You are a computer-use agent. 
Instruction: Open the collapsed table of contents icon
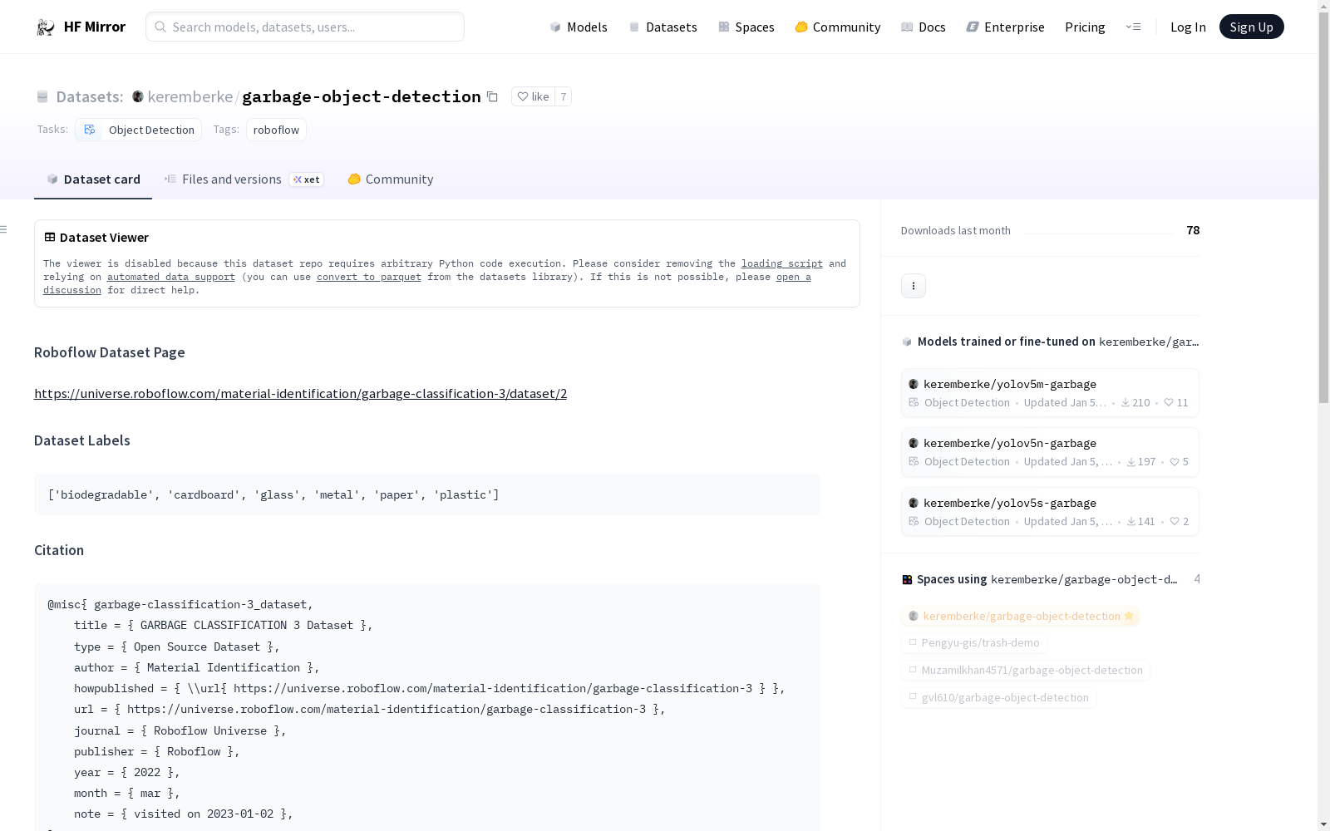pyautogui.click(x=4, y=229)
